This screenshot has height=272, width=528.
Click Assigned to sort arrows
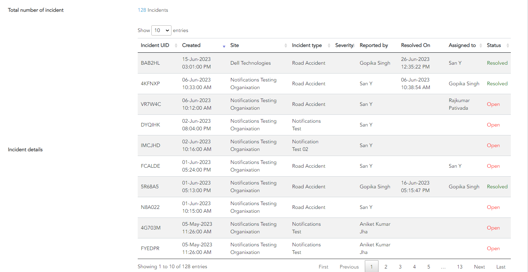481,46
